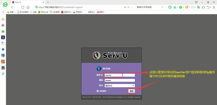Click the 春晚分会场官宣 search box
The image size is (217, 105).
click(148, 7)
